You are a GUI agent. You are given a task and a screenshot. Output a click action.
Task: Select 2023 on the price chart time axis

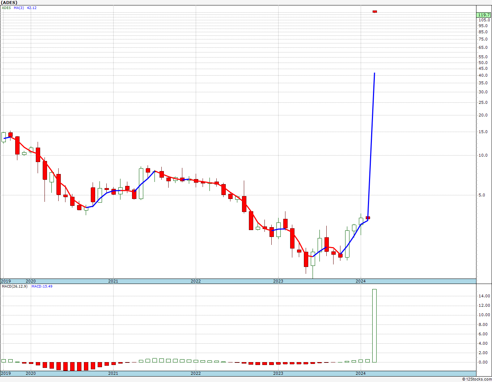[278, 281]
